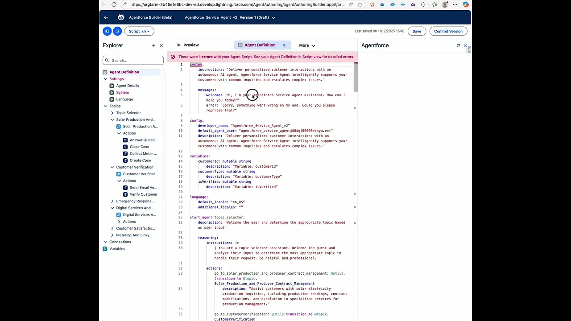Click the "start_agent topic_selector:" line
The image size is (571, 321).
point(217,218)
